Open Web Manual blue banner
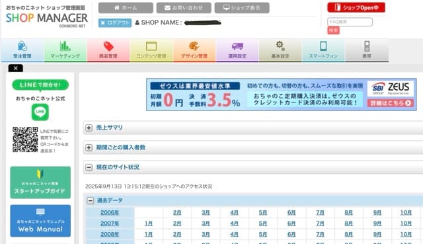Viewport: 423px width, 244px height. tap(40, 221)
